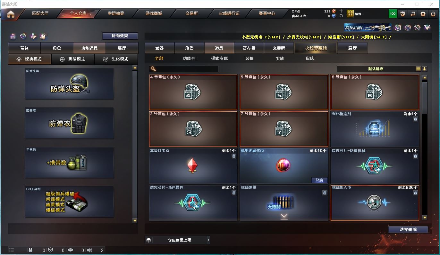Image resolution: width=440 pixels, height=255 pixels.
Task: Switch to the 武器 tab
Action: click(x=159, y=48)
